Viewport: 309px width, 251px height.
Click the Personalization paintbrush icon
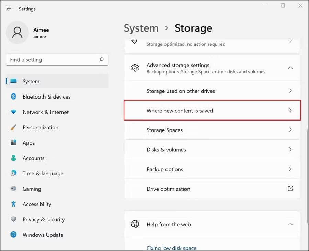pos(13,127)
